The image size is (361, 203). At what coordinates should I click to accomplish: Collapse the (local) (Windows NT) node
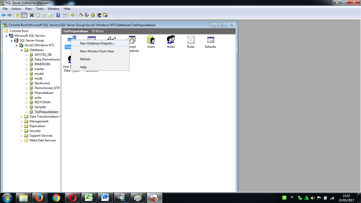[x=16, y=45]
